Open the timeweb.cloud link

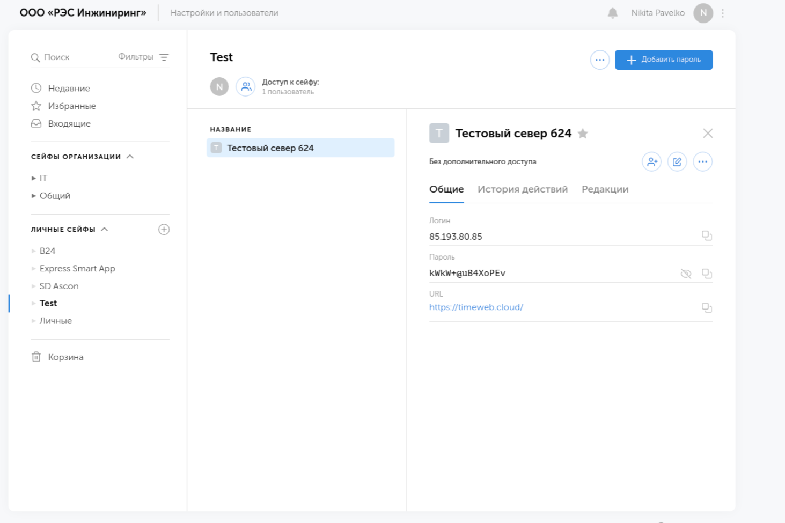pyautogui.click(x=475, y=307)
